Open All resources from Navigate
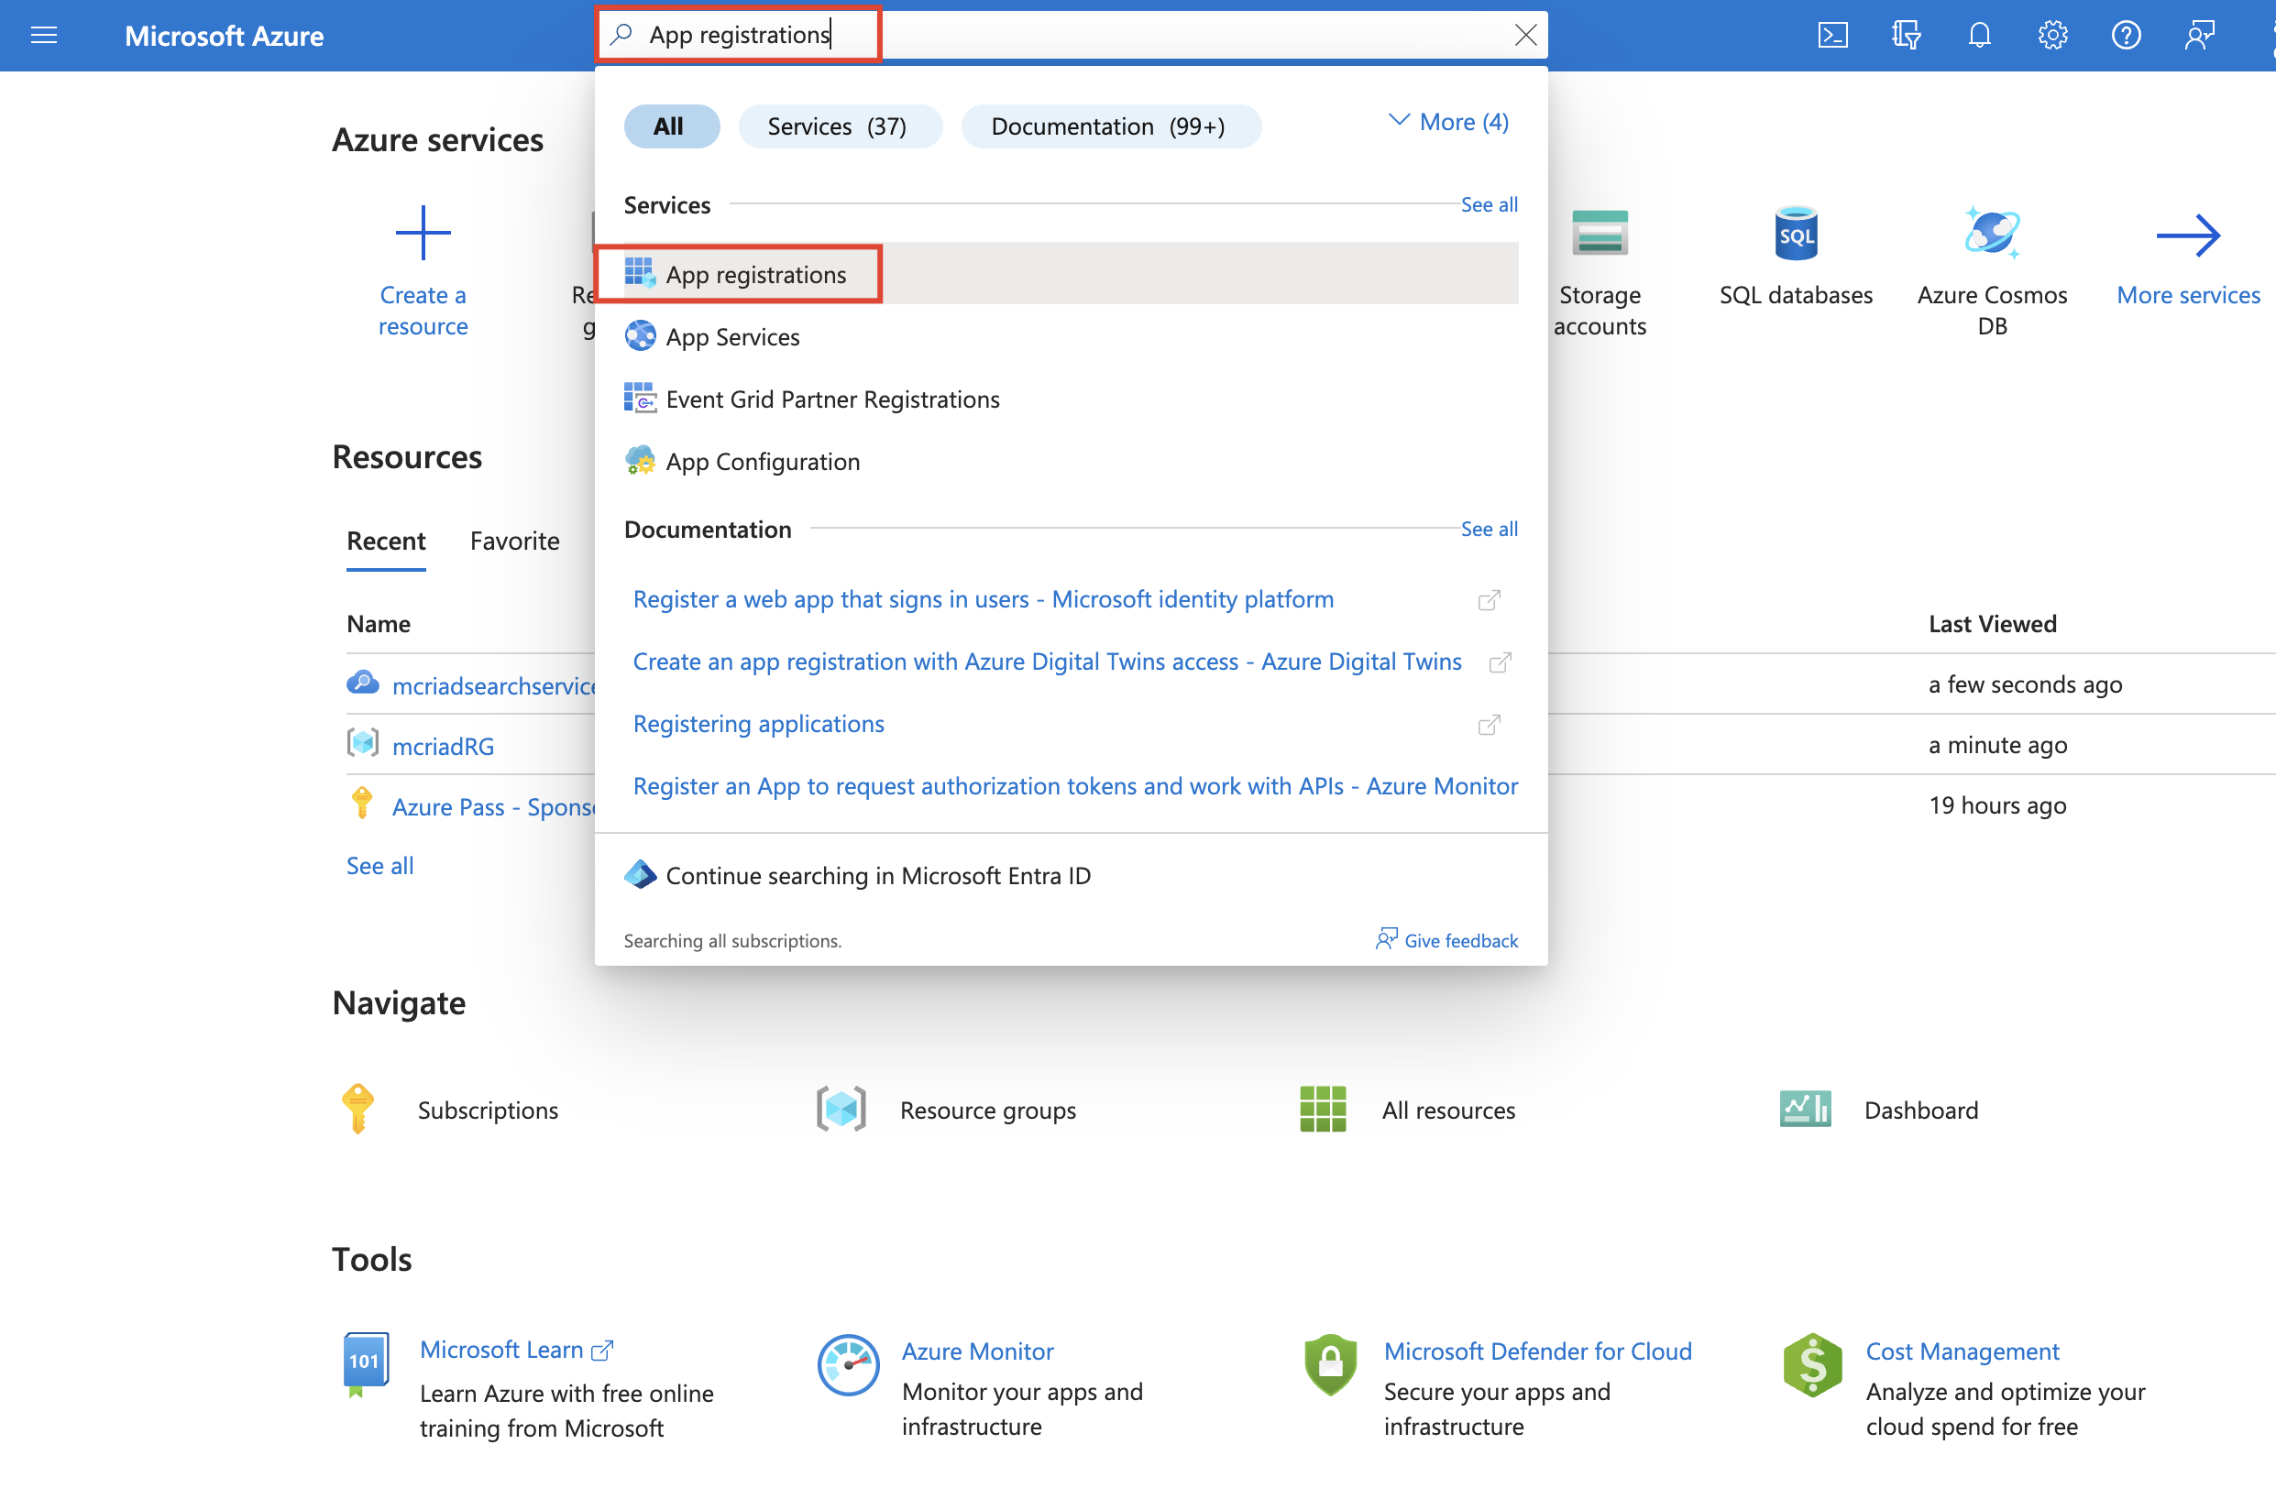Viewport: 2276px width, 1488px height. (1448, 1111)
